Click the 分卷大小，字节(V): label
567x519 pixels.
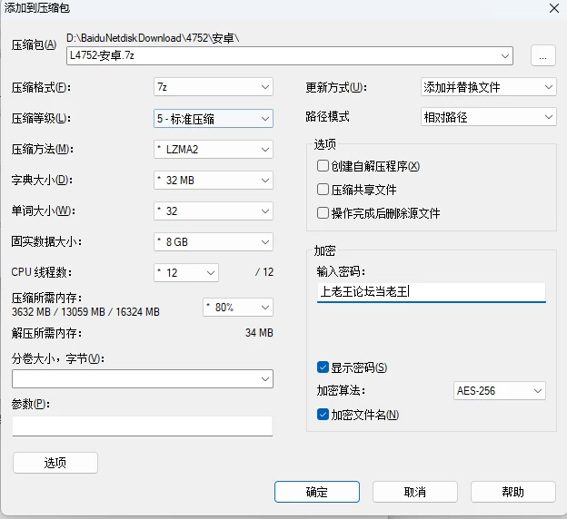pyautogui.click(x=58, y=358)
